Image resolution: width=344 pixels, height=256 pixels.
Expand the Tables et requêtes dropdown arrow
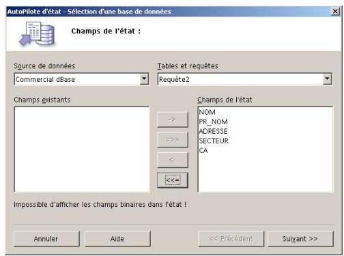[327, 79]
